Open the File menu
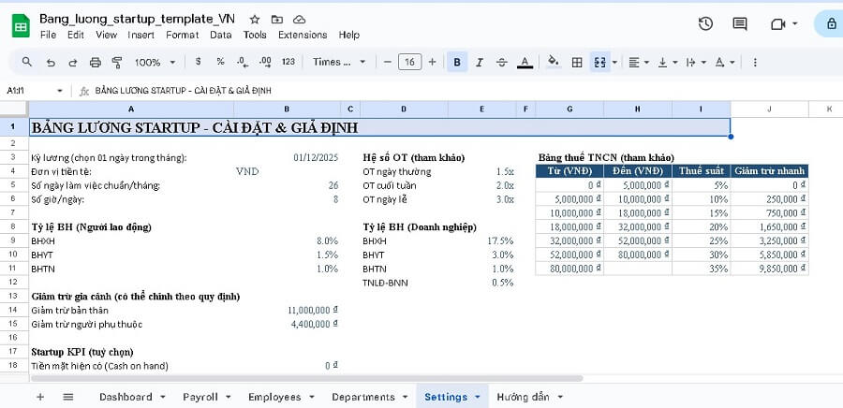Screen dimensions: 843x408 48,35
